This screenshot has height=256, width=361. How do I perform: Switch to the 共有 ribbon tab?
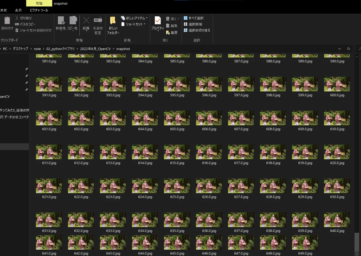tap(4, 10)
